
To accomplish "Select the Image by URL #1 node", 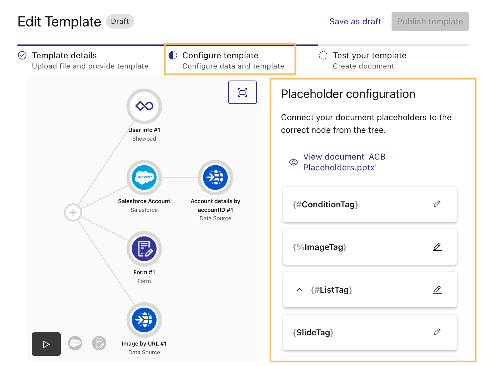I will (144, 320).
